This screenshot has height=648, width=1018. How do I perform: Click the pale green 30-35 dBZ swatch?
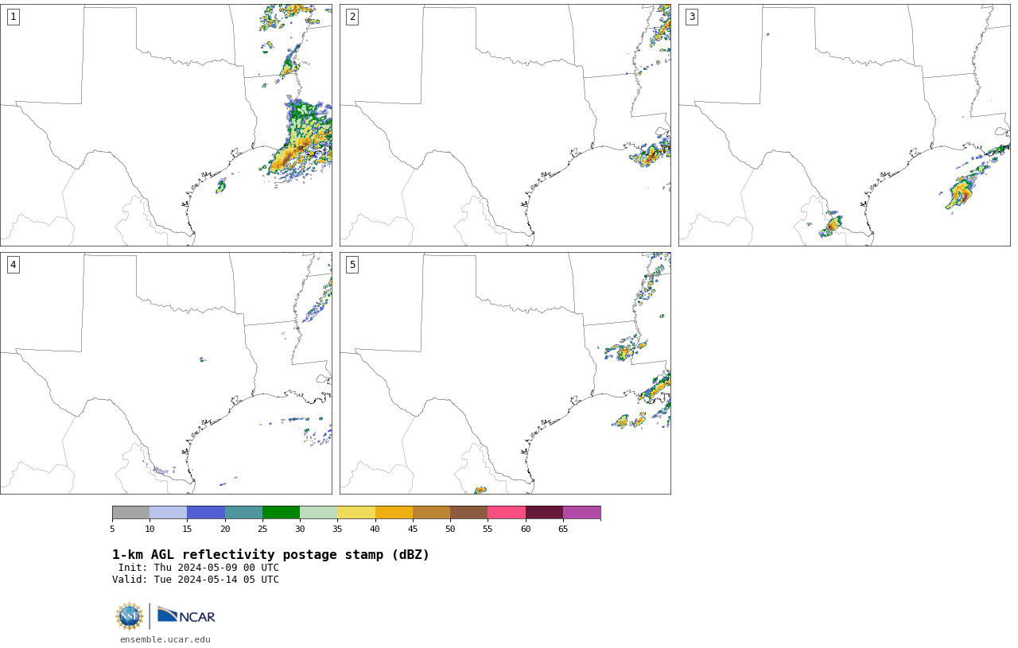[x=319, y=513]
